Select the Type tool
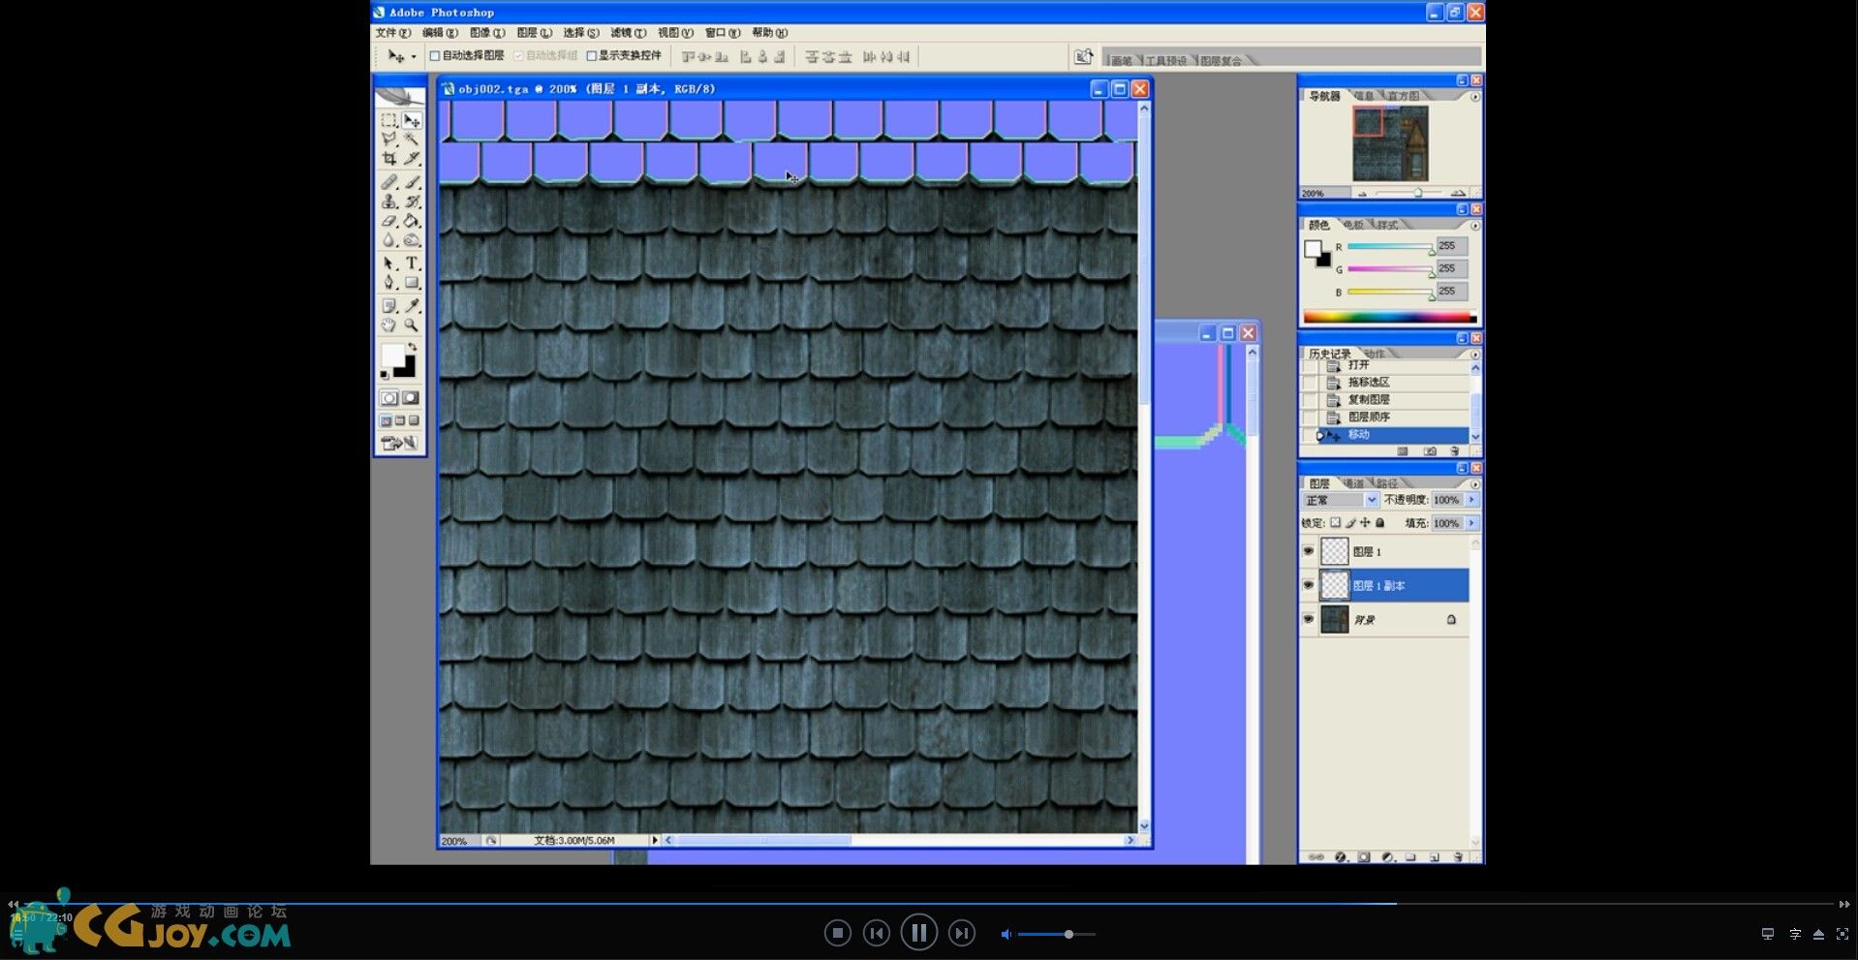This screenshot has height=960, width=1858. (412, 263)
